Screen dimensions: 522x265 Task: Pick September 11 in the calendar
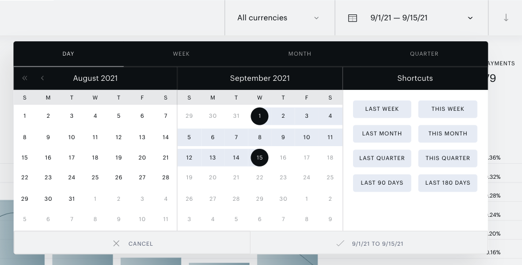pos(330,137)
